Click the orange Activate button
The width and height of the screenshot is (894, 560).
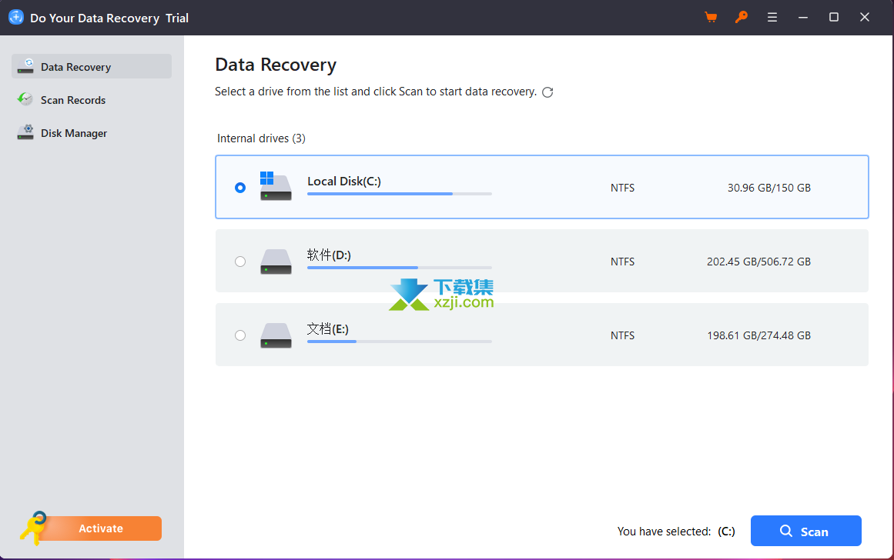pos(101,528)
